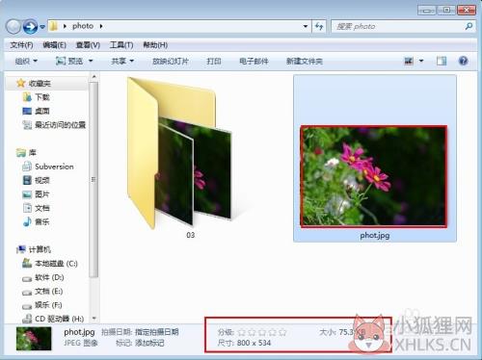Select the 03 folder thumbnail
This screenshot has height=360, width=482.
pos(180,153)
